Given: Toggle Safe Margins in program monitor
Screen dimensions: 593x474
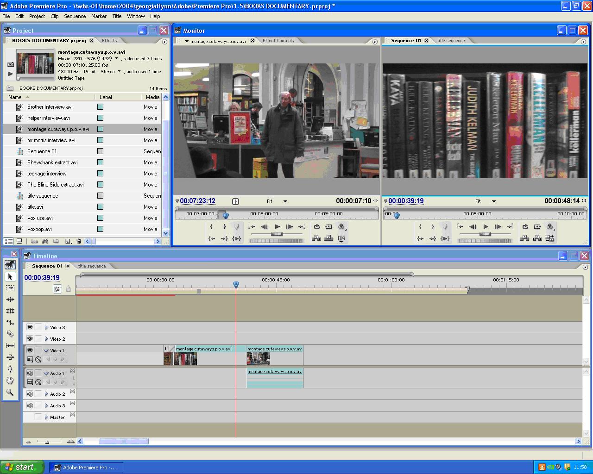Looking at the screenshot, I should (x=537, y=227).
